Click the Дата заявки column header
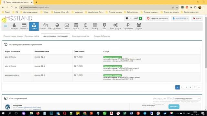 [x=79, y=52]
